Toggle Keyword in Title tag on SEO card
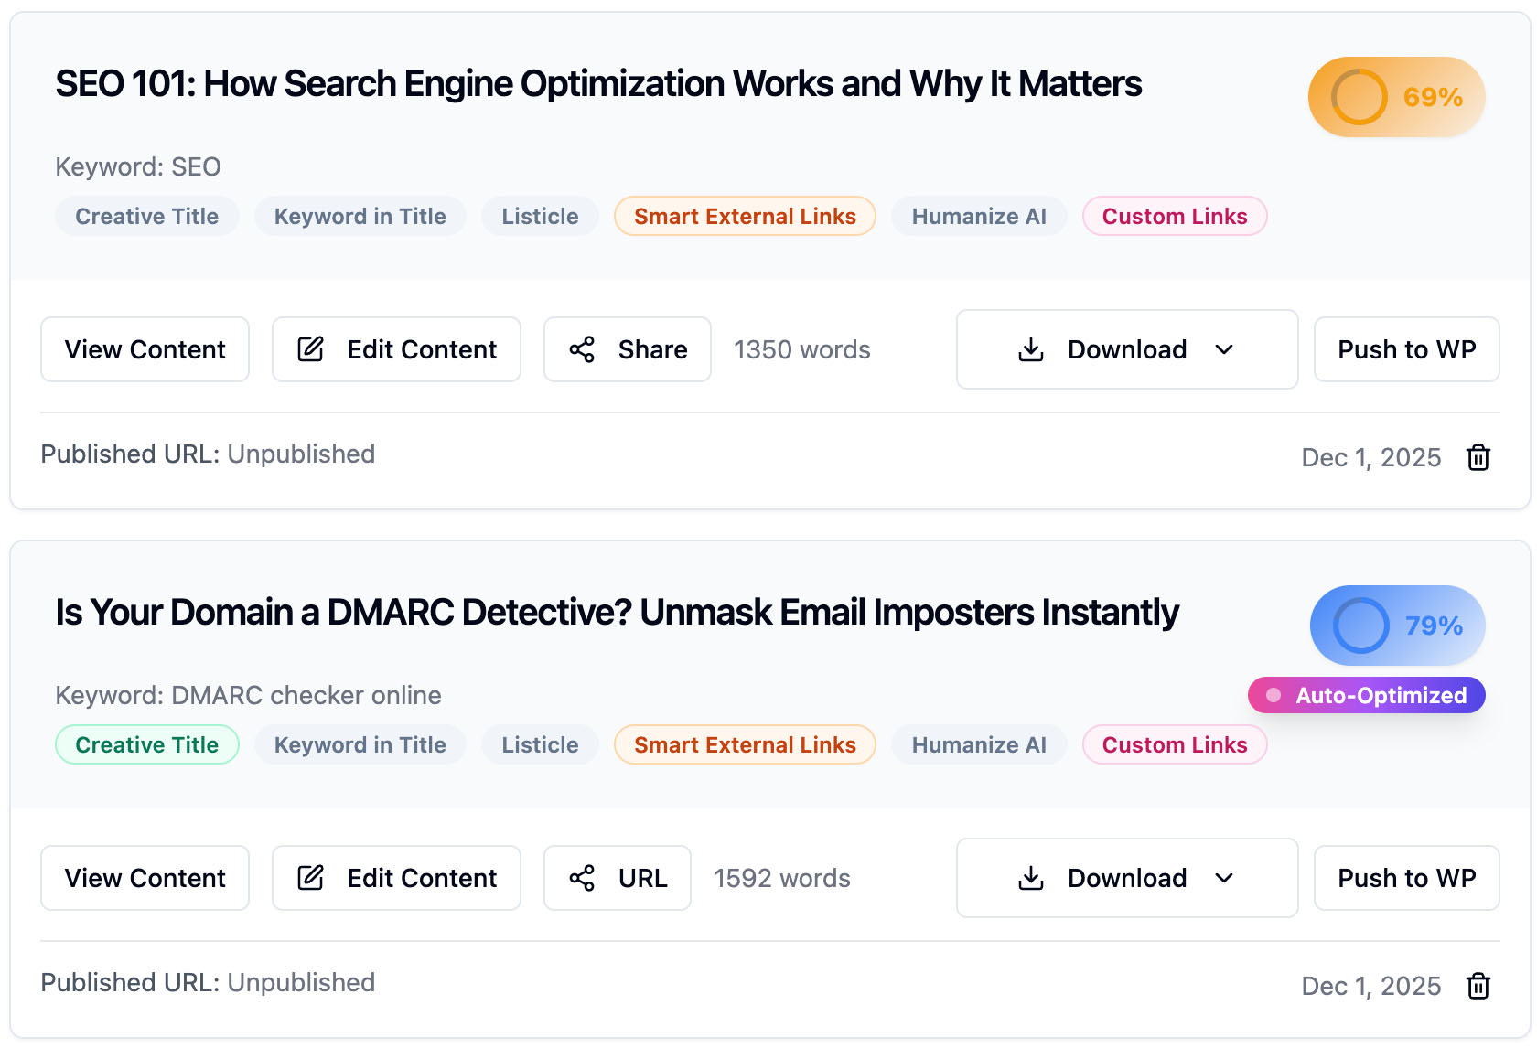Image resolution: width=1537 pixels, height=1048 pixels. point(360,216)
